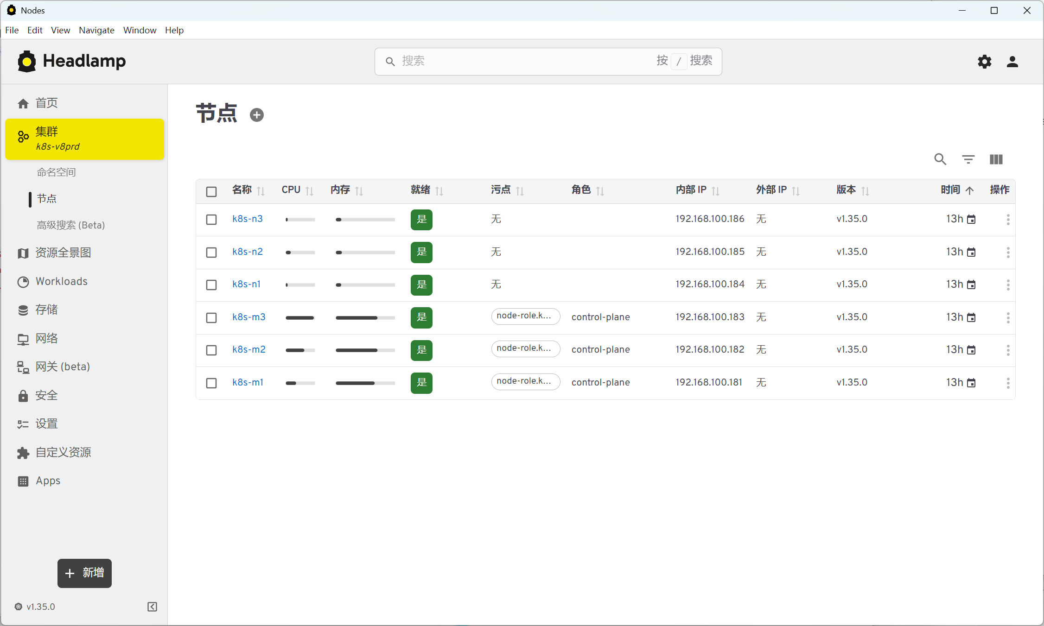Screen dimensions: 1044x626
Task: Check the k8s-m1 row checkbox
Action: [x=211, y=383]
